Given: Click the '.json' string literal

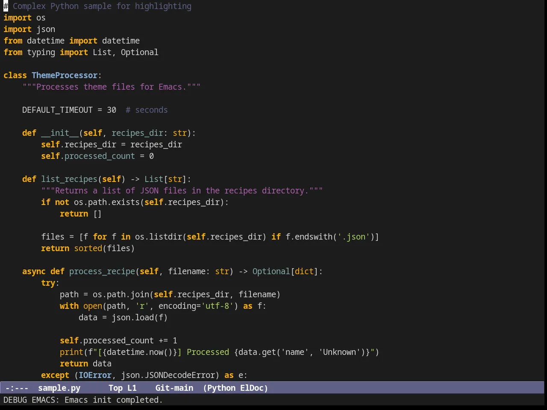Looking at the screenshot, I should [x=354, y=237].
